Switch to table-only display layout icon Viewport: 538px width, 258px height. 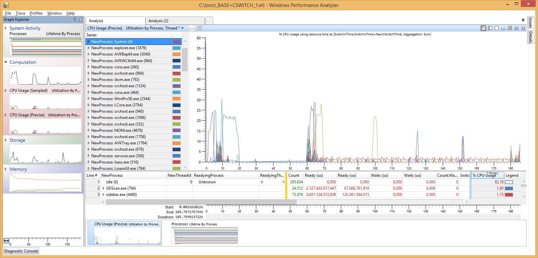click(497, 28)
